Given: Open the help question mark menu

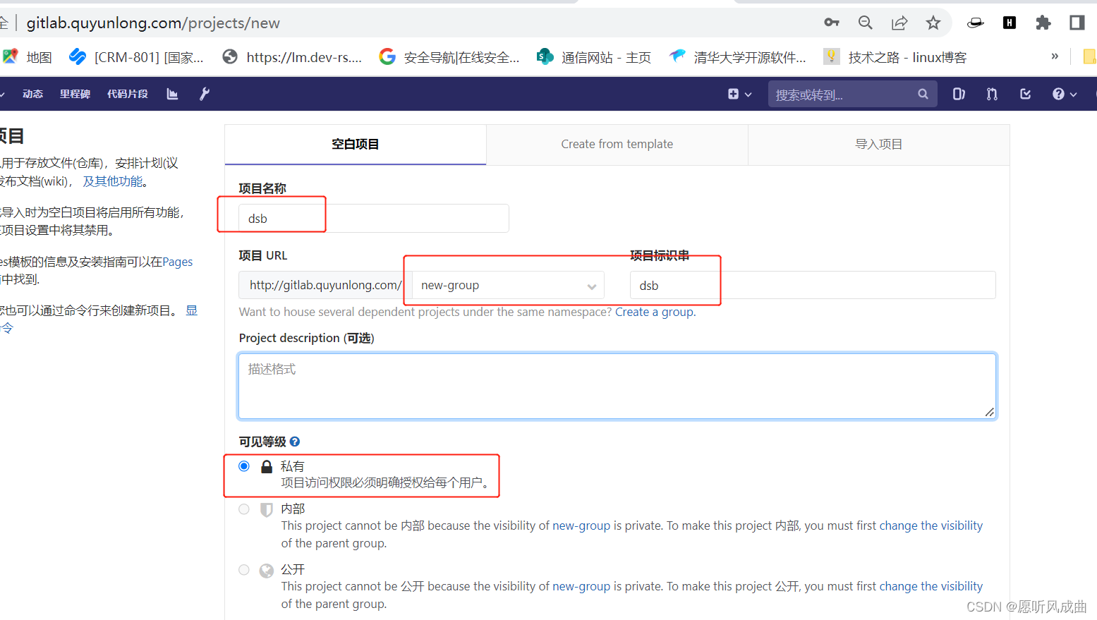Looking at the screenshot, I should (x=1058, y=93).
